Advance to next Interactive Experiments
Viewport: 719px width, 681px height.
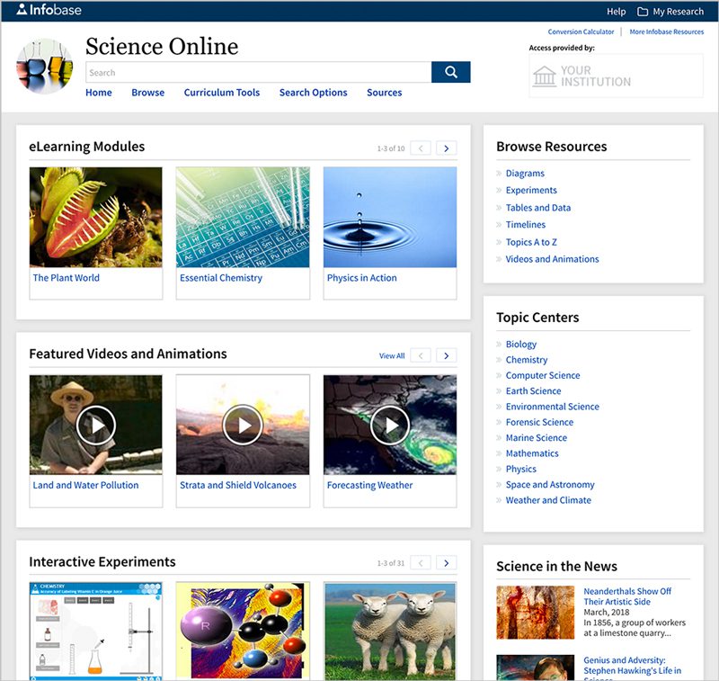[446, 562]
